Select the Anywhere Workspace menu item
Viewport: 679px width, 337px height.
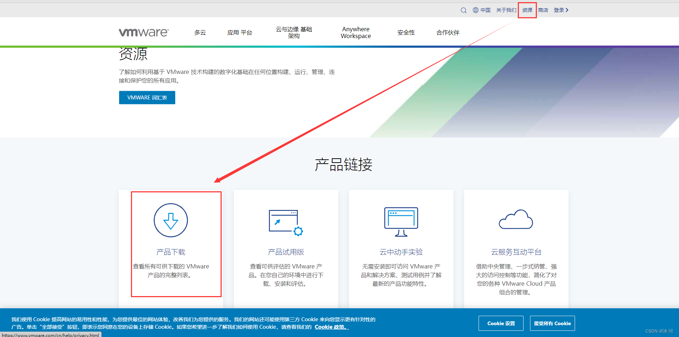[x=356, y=32]
